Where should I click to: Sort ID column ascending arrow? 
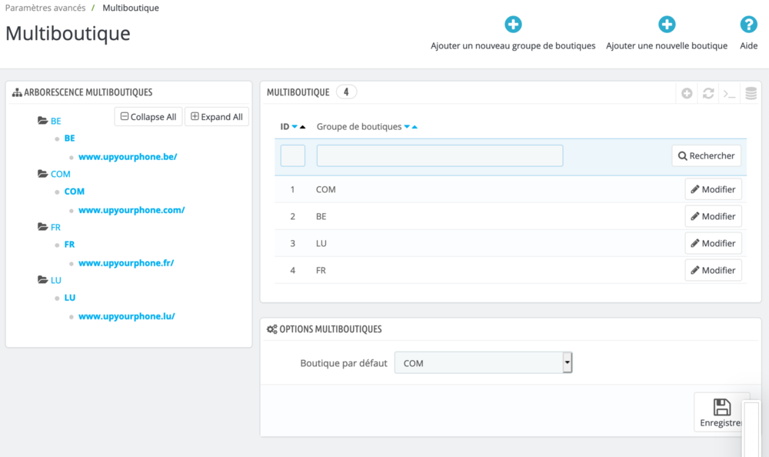302,127
